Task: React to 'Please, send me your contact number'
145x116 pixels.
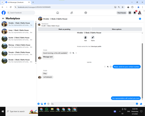Action: click(x=111, y=67)
